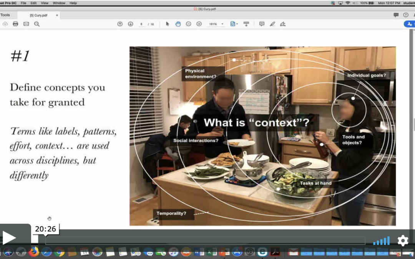This screenshot has width=415, height=259.
Task: Activate the selection arrow tool
Action: pos(167,24)
